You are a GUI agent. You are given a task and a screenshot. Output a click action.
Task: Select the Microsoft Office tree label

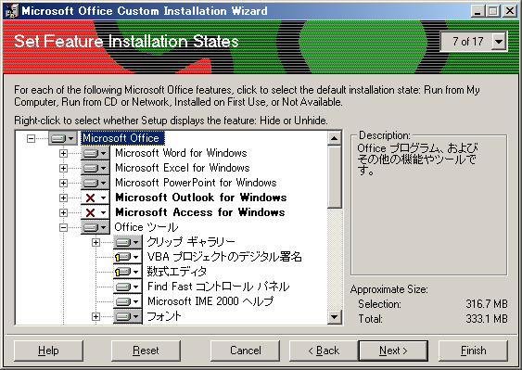click(x=121, y=138)
